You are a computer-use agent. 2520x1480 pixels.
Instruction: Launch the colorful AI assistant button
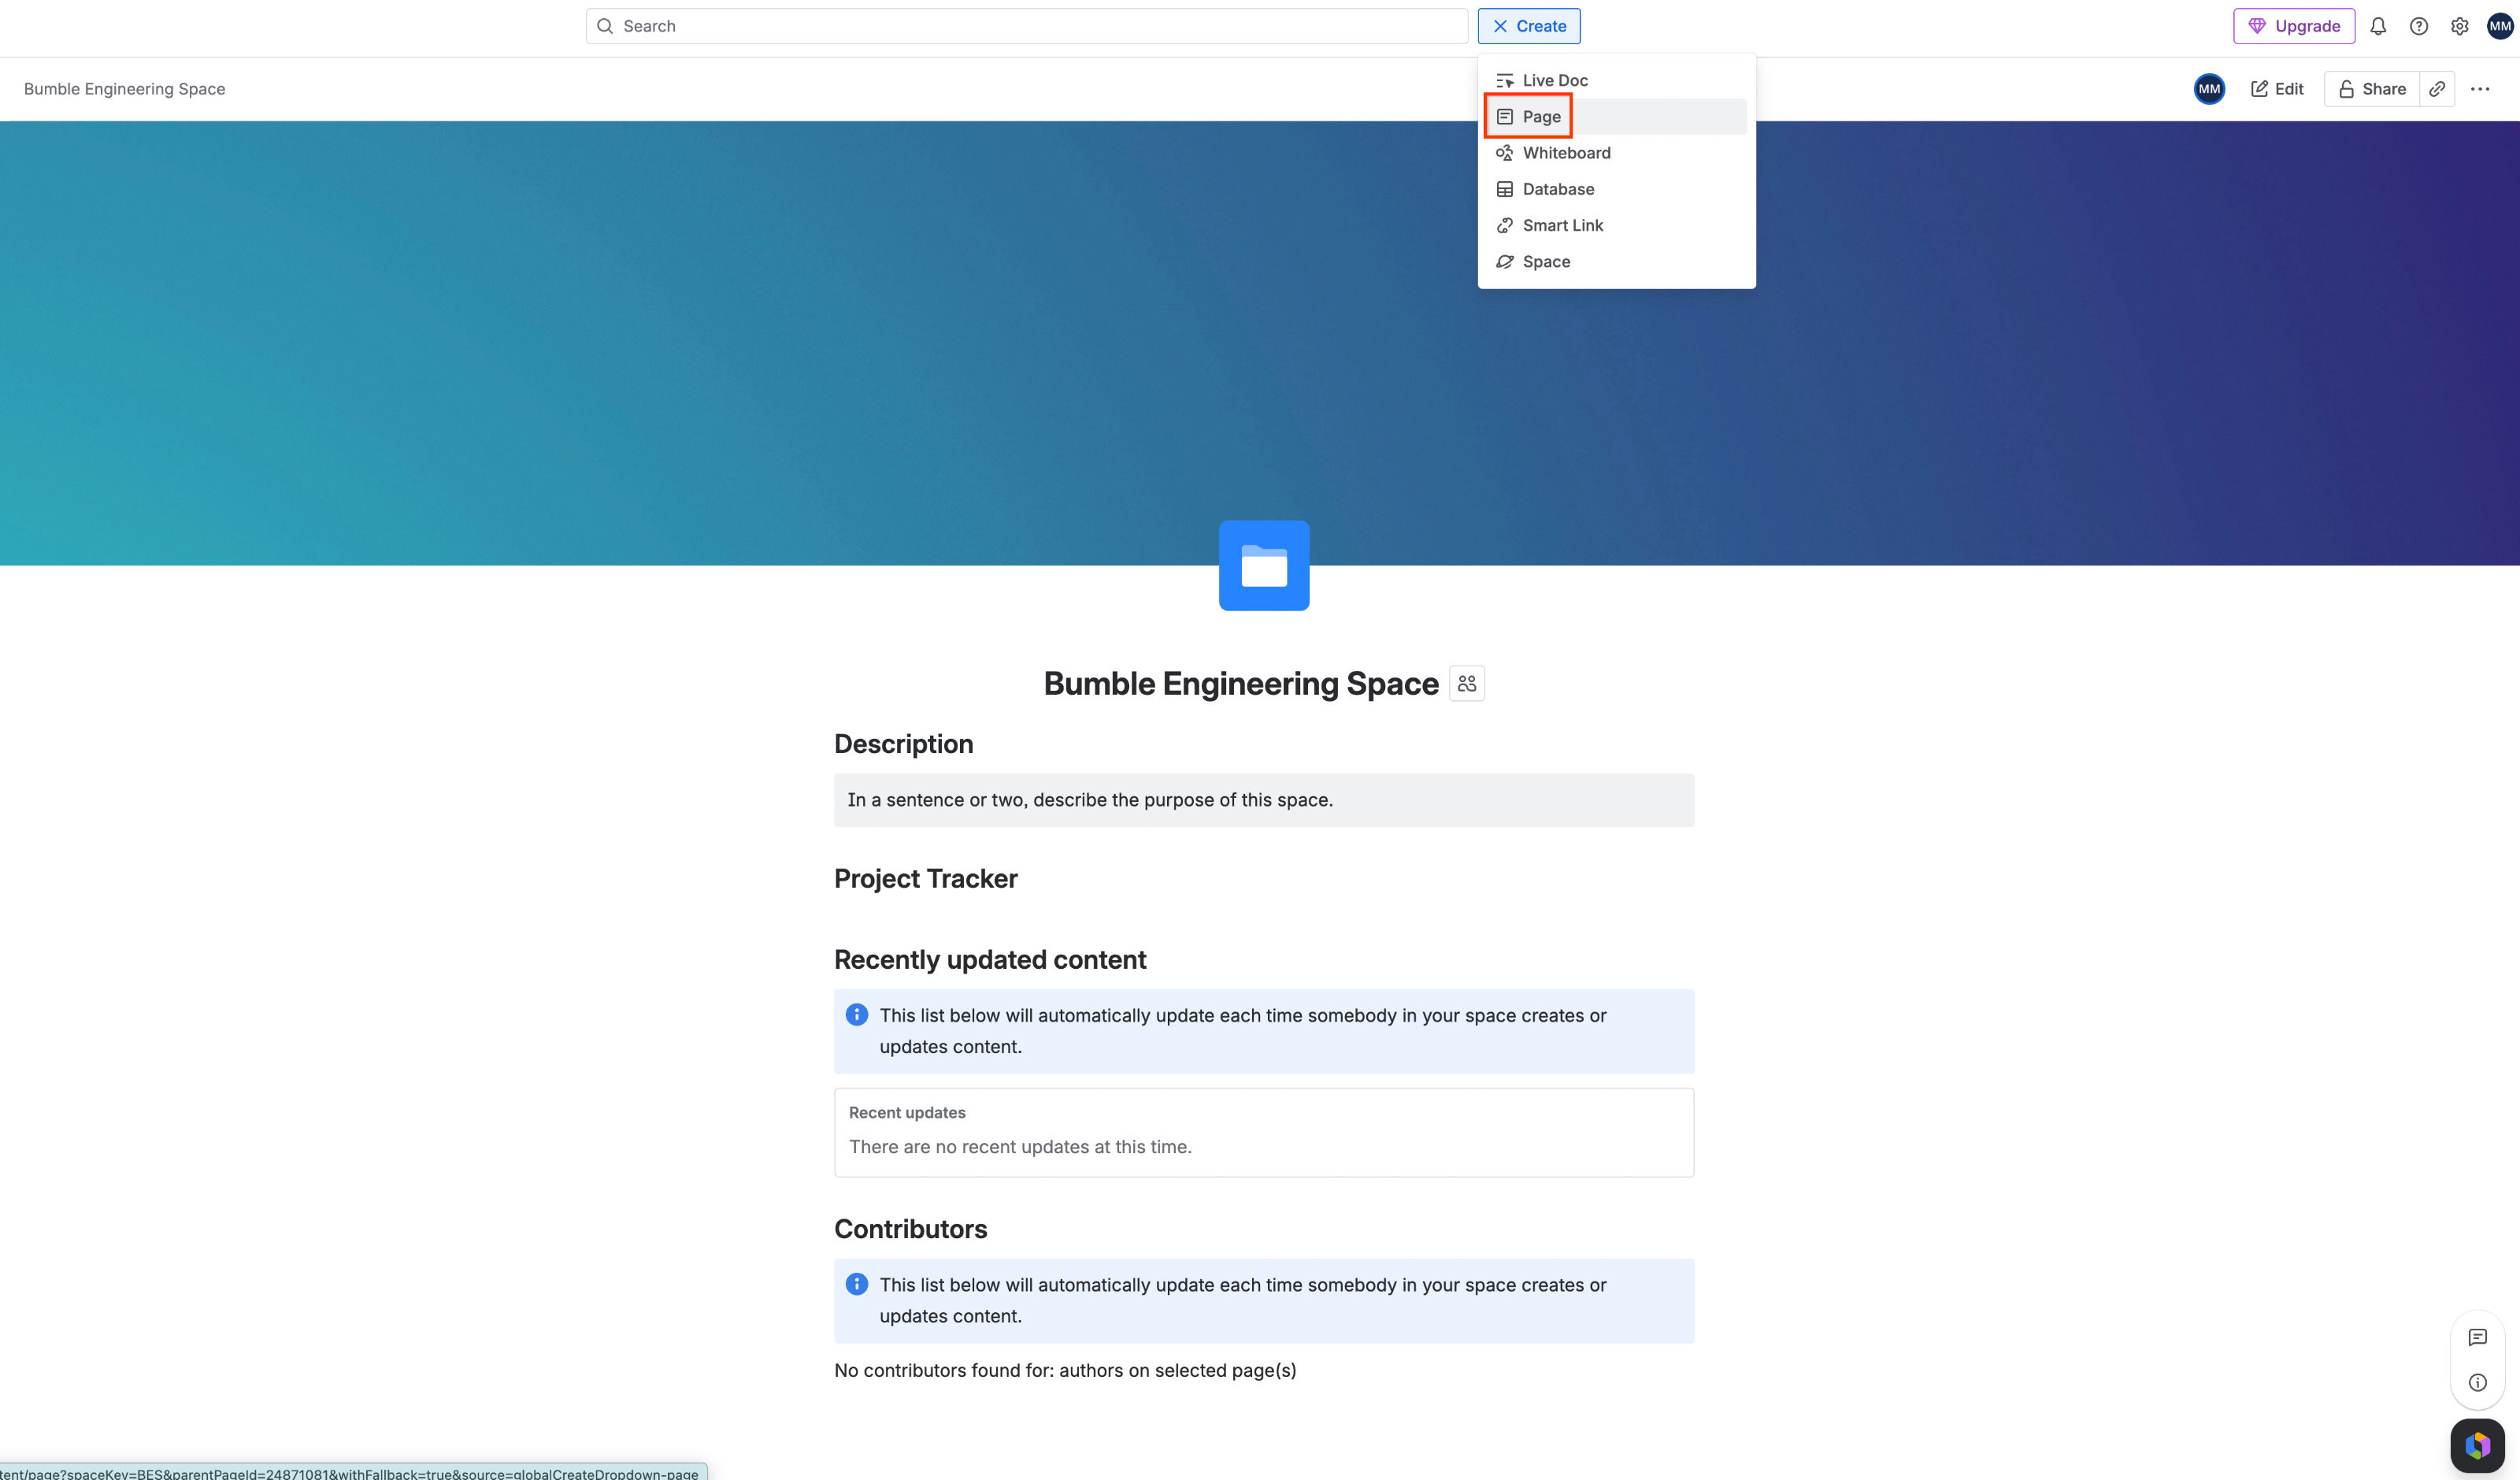tap(2477, 1446)
